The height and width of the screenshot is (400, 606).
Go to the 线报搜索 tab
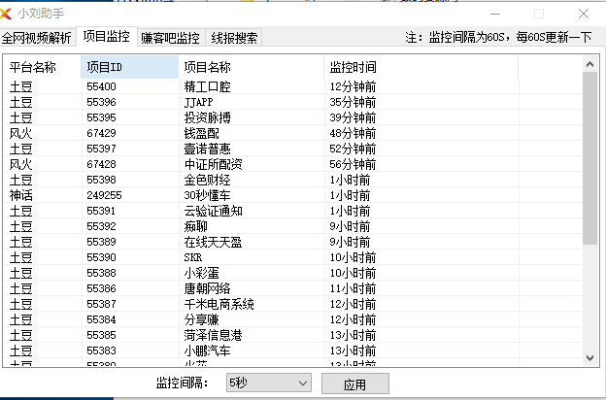click(234, 38)
